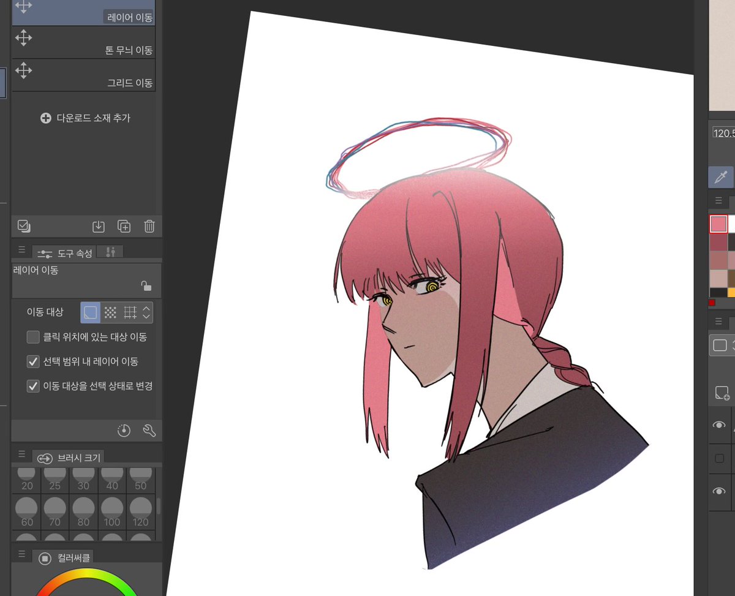Select the 그리드 이동 sub tool

point(83,75)
